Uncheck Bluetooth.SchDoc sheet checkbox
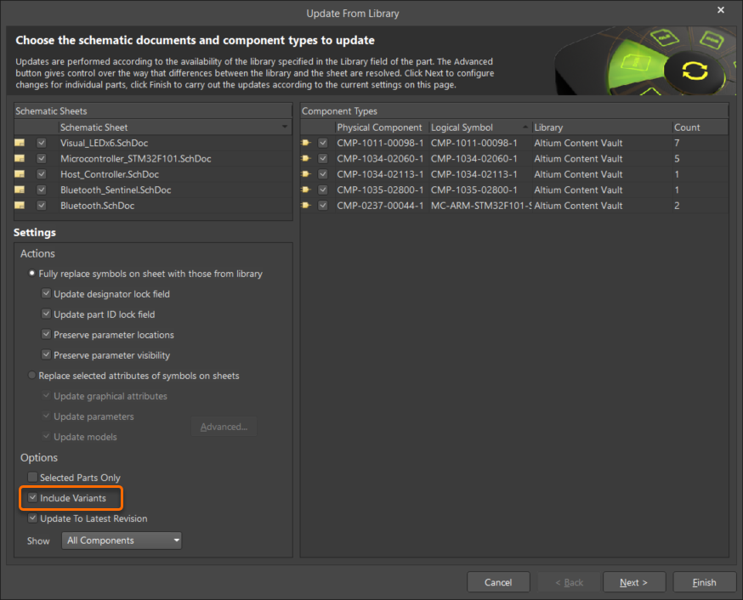This screenshot has height=600, width=743. click(x=42, y=205)
